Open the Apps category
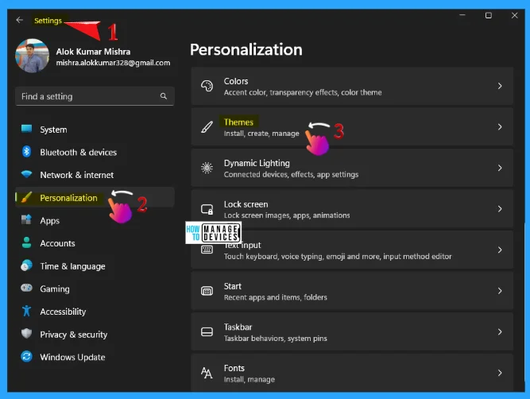Image resolution: width=530 pixels, height=399 pixels. 95,220
